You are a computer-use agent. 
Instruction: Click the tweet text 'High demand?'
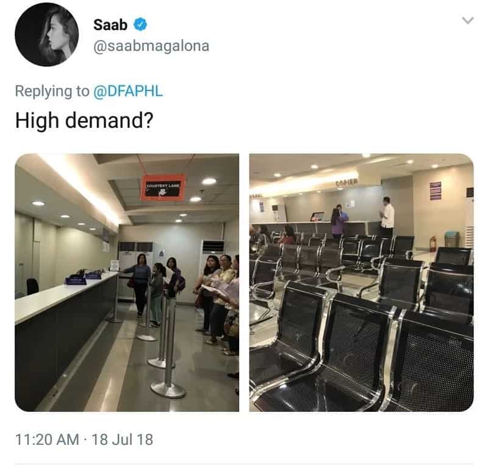pos(84,120)
